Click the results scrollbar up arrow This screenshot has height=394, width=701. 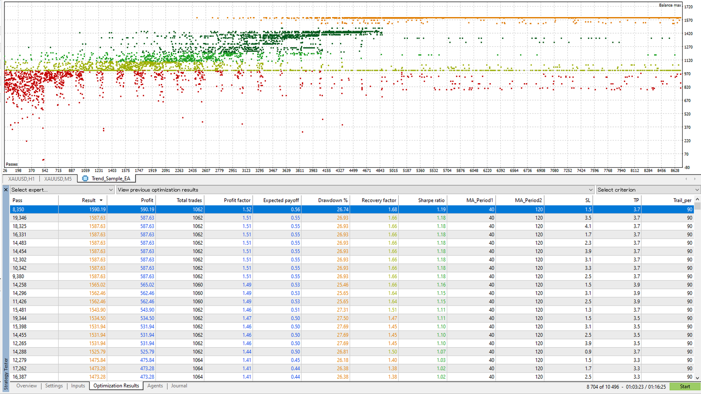[x=697, y=201]
